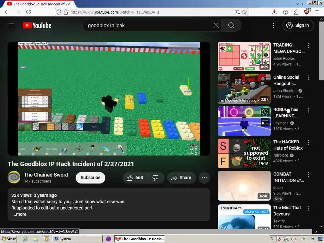View site security padlock info
324x243 pixels.
pyautogui.click(x=66, y=12)
